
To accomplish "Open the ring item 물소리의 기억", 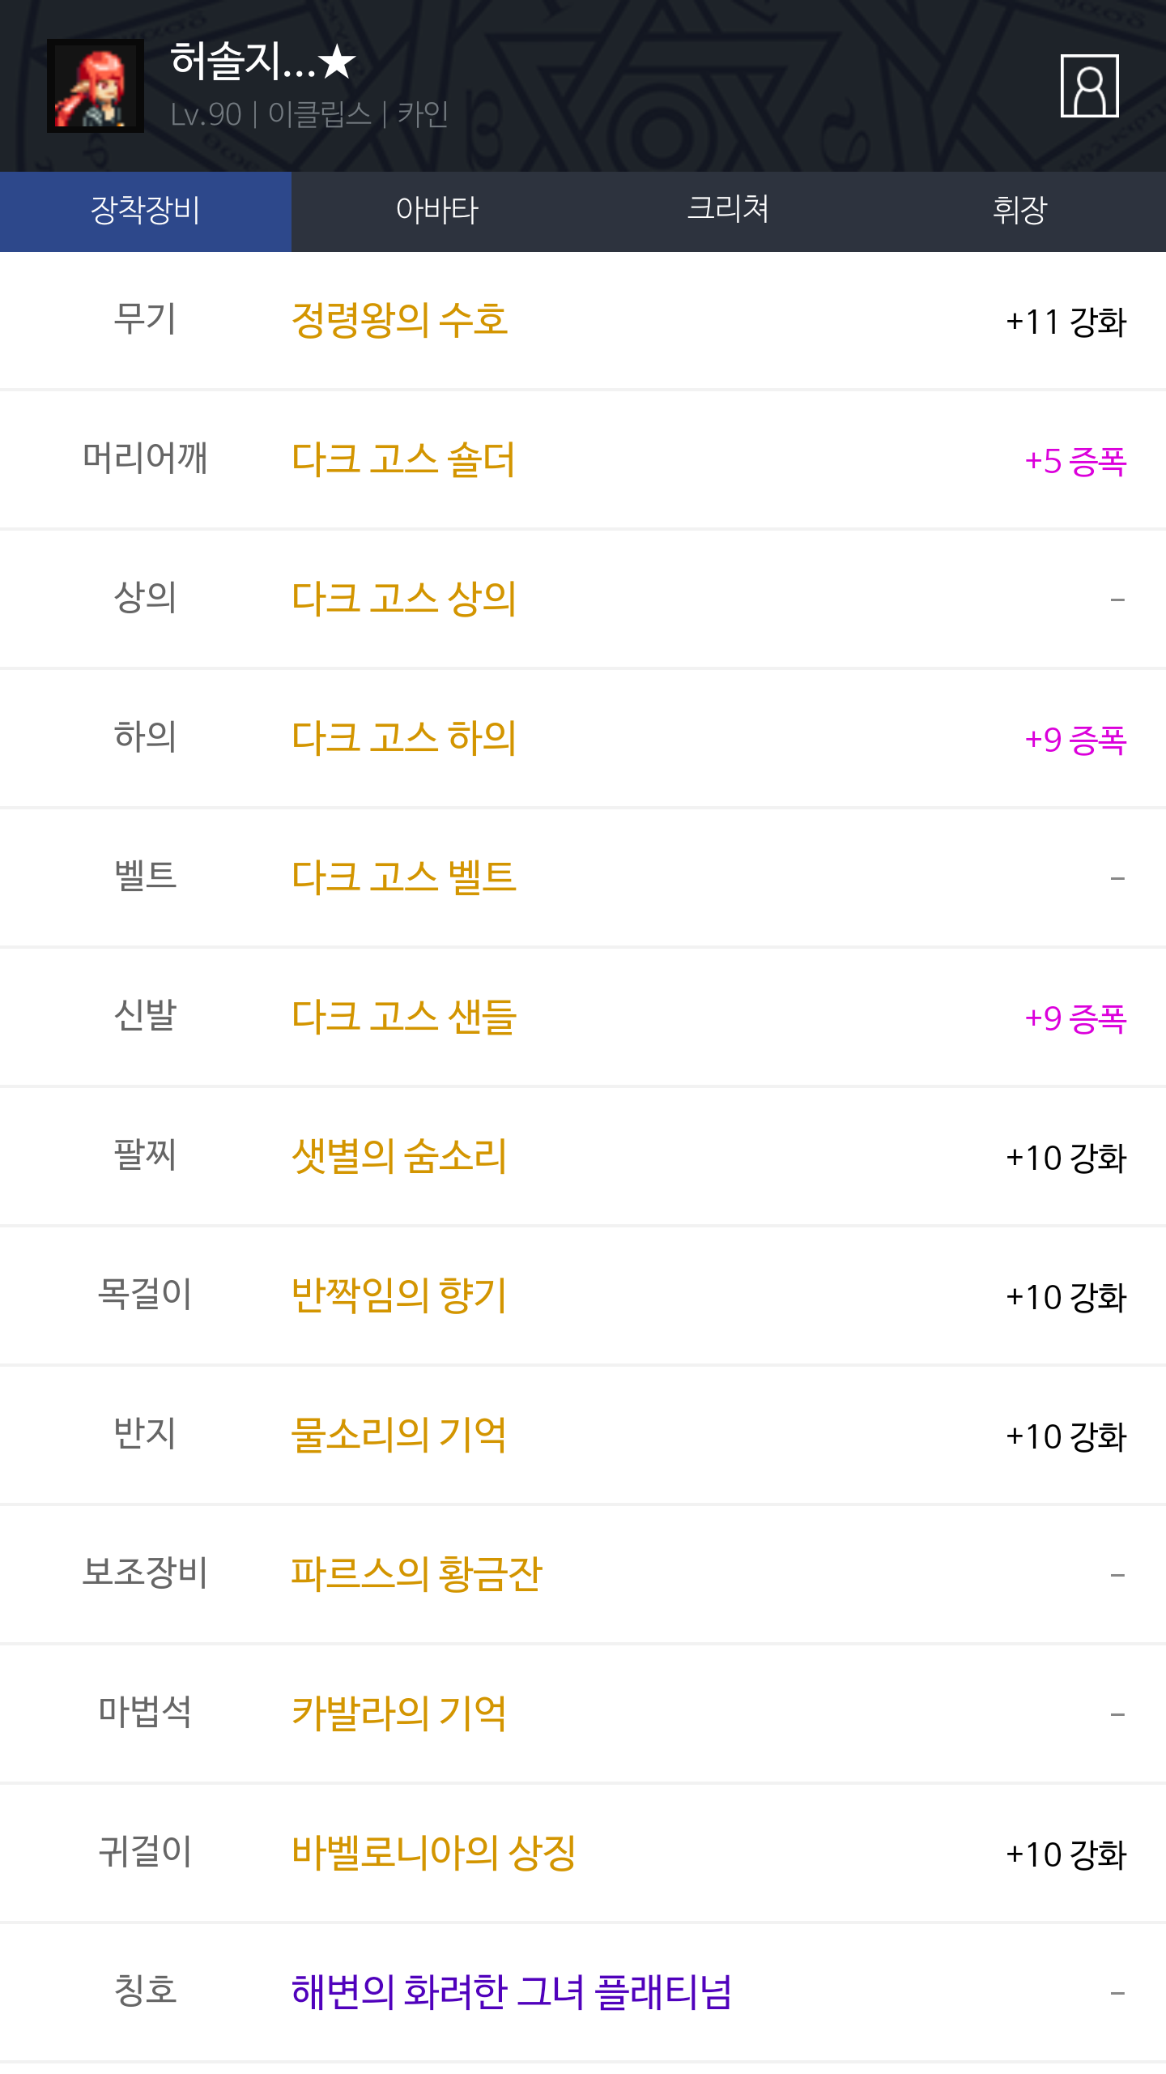I will 398,1436.
